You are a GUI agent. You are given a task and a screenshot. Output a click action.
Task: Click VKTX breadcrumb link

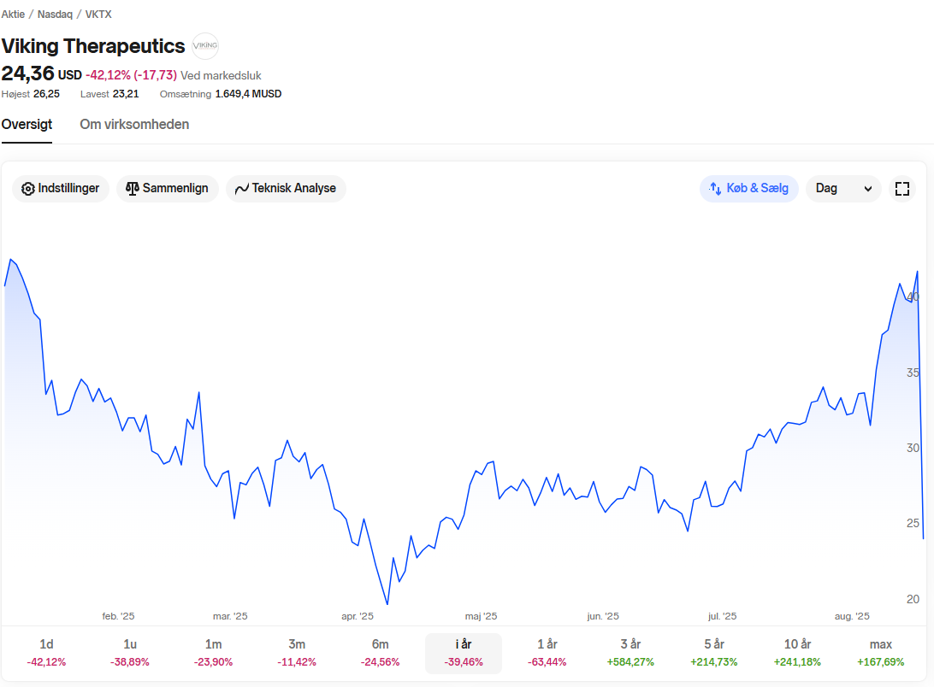(98, 15)
